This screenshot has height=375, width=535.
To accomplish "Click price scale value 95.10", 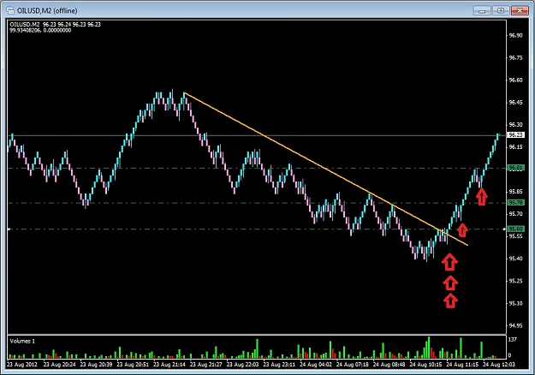I will [515, 303].
